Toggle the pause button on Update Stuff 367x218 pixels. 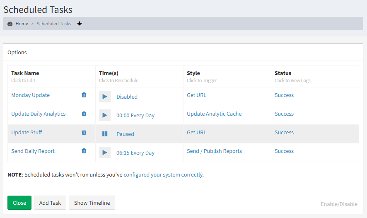105,134
